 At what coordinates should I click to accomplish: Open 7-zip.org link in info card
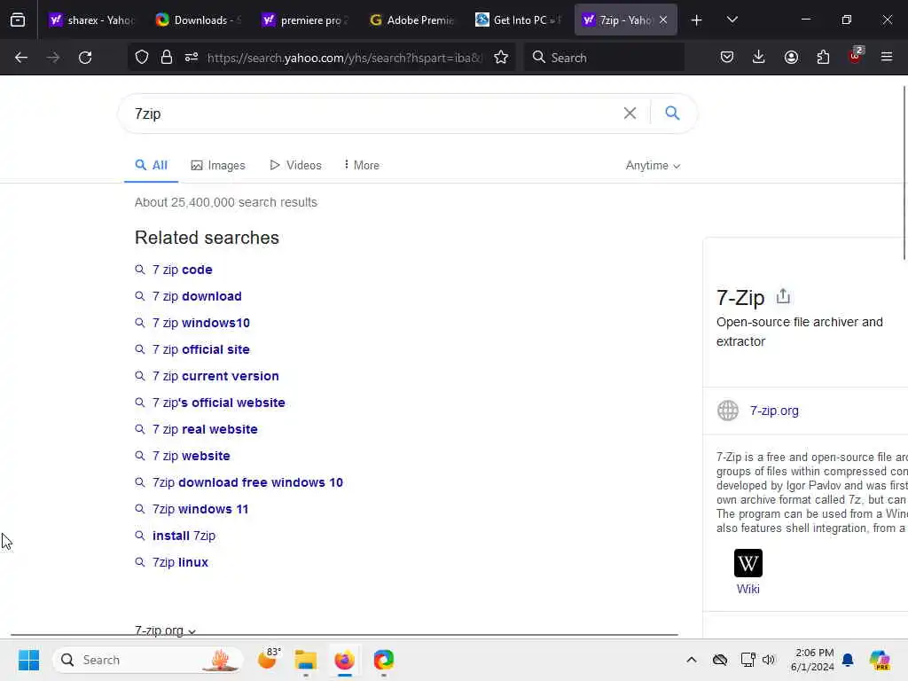[774, 411]
